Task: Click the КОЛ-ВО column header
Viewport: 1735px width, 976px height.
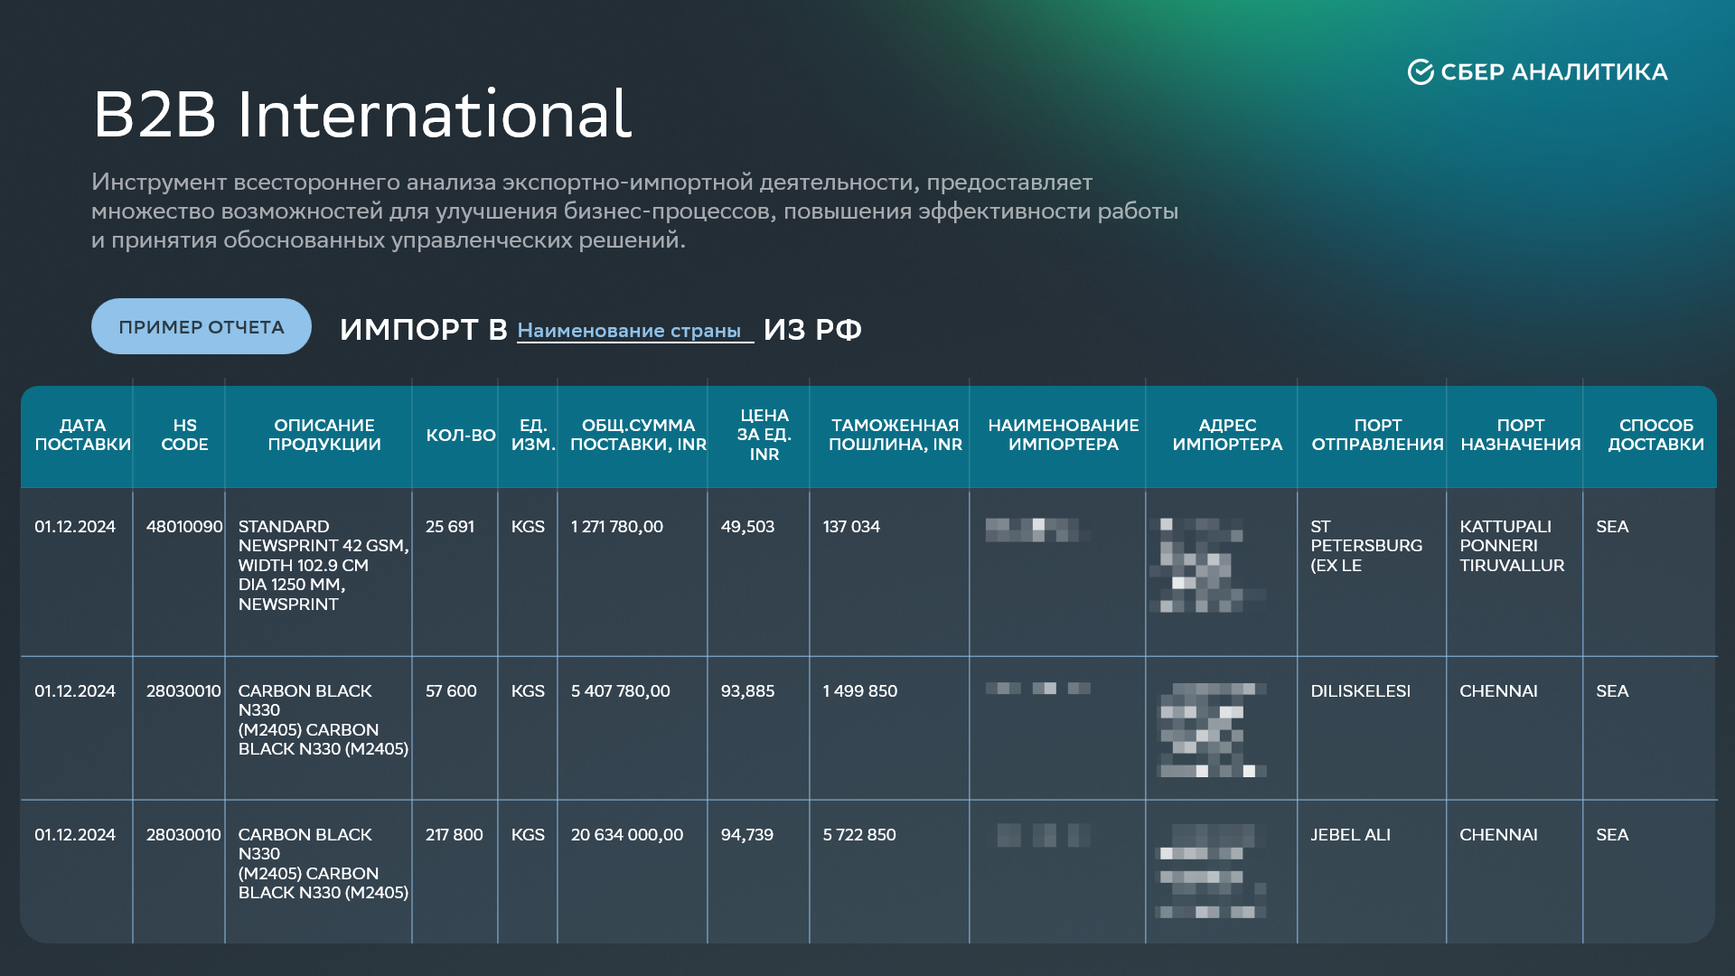Action: tap(460, 436)
